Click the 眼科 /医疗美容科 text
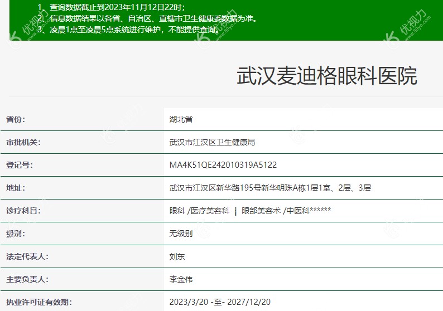 pyautogui.click(x=200, y=211)
